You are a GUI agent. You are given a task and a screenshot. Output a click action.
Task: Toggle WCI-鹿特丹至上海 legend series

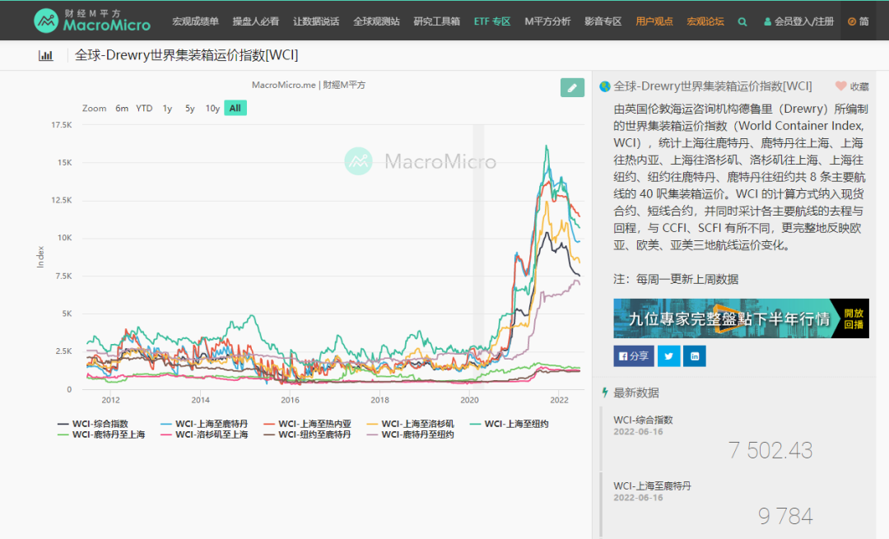(101, 434)
